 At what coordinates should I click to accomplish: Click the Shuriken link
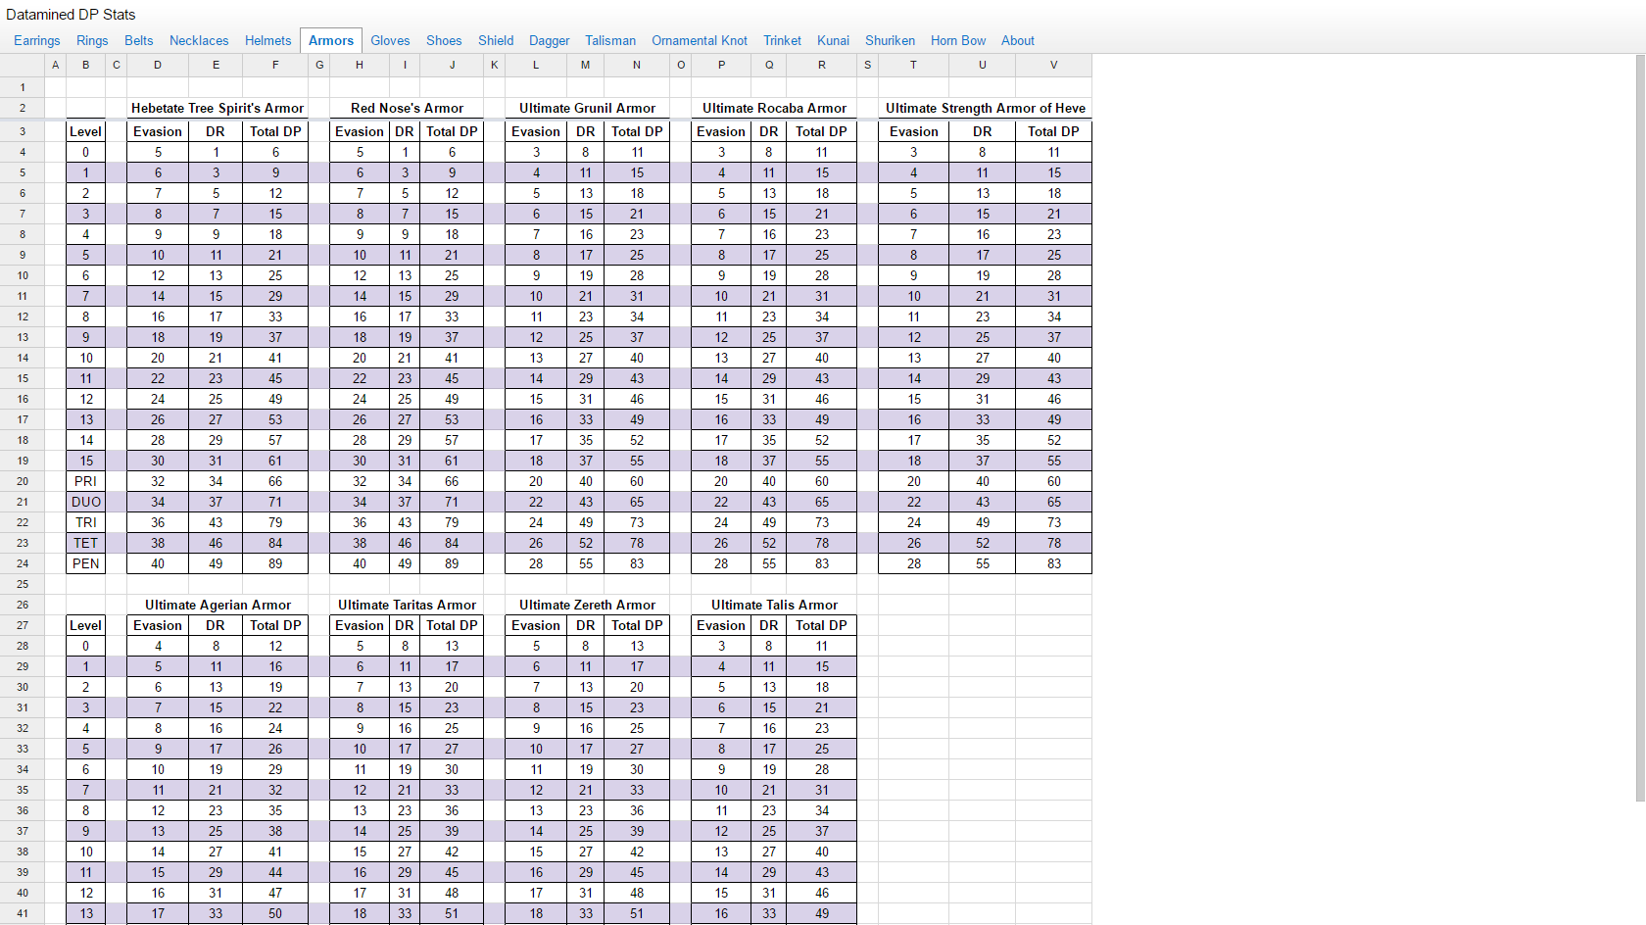890,40
